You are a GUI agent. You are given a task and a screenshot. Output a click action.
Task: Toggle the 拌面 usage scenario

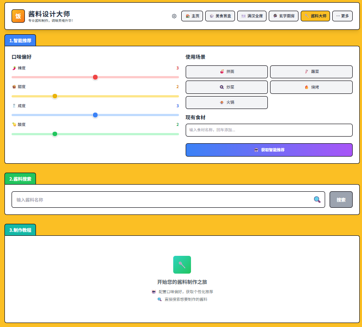pyautogui.click(x=227, y=72)
